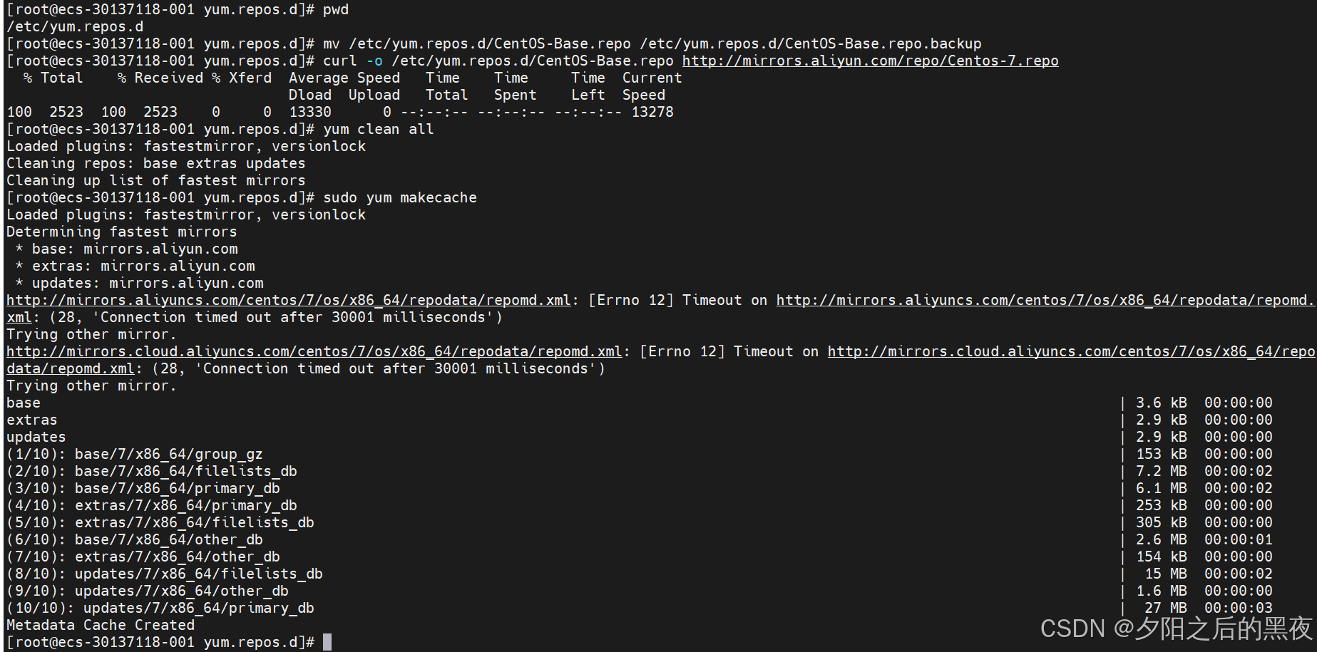Click the "Metadata Cache Created" message
This screenshot has width=1317, height=652.
[x=101, y=625]
